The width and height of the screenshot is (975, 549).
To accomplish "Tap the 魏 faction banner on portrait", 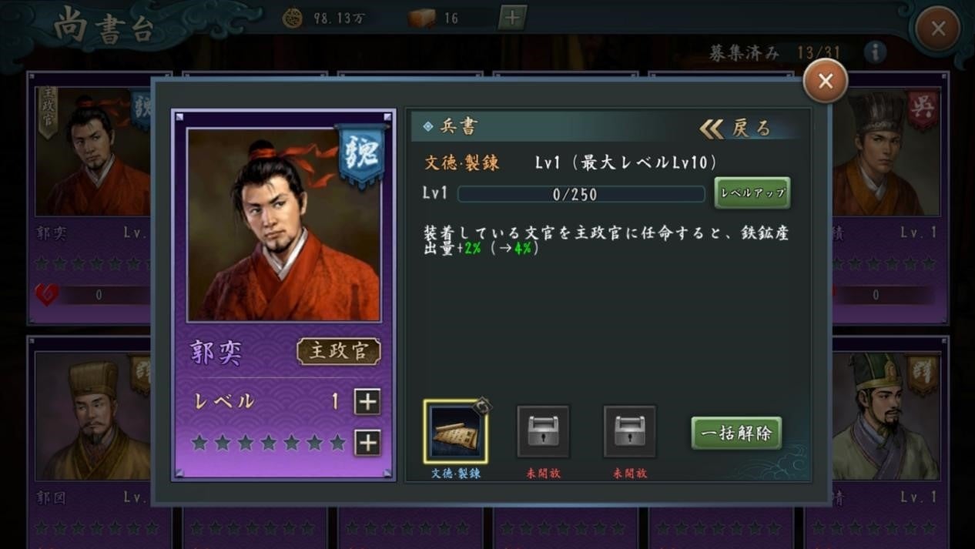I will click(360, 156).
